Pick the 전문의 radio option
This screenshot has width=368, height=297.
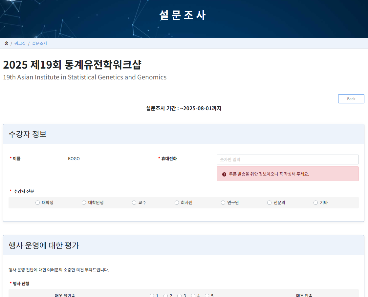(269, 203)
